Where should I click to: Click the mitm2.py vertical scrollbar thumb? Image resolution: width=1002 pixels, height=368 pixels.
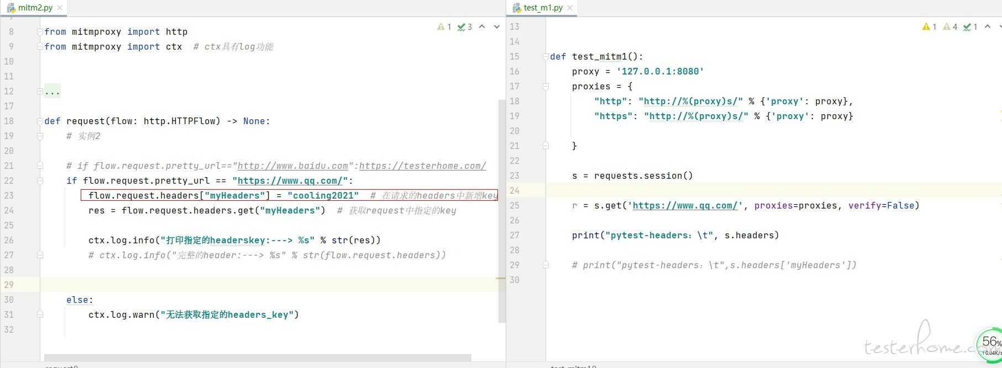(502, 211)
